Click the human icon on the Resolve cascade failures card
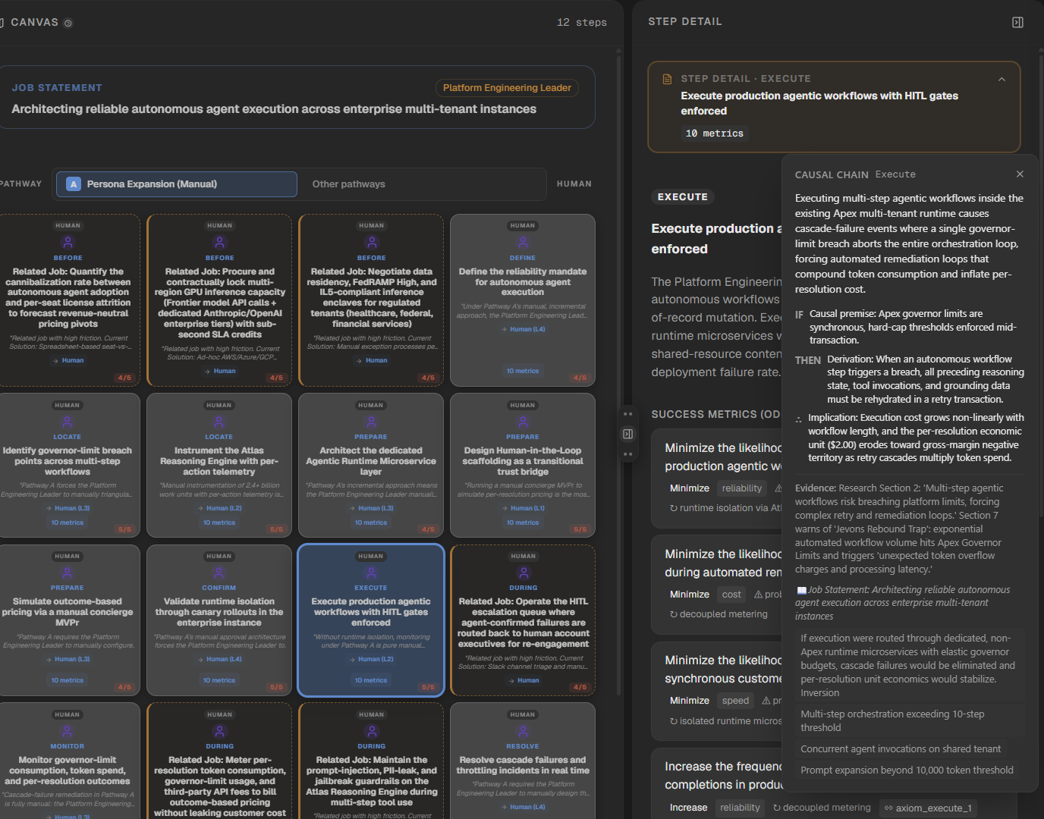The height and width of the screenshot is (819, 1044). coord(523,732)
